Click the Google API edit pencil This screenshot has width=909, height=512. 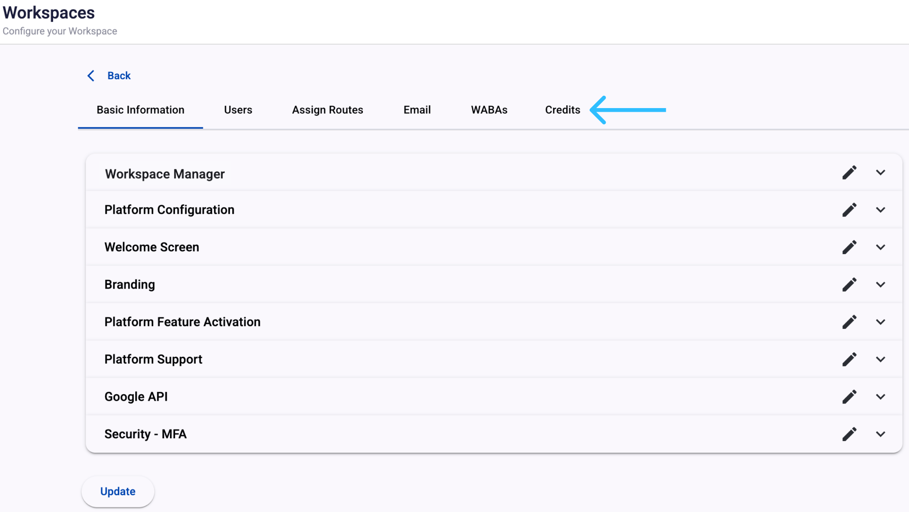pos(849,397)
